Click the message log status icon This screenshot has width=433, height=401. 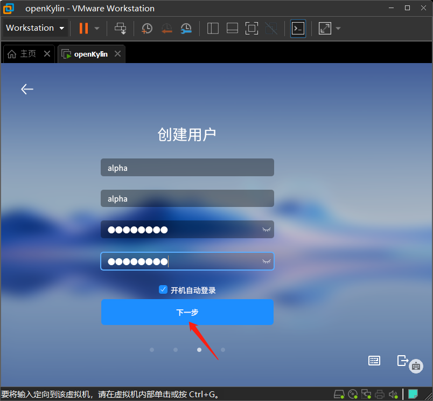413,394
